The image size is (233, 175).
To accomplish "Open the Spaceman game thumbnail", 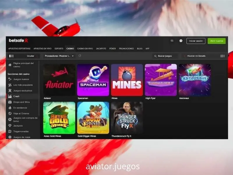I will tap(93, 80).
